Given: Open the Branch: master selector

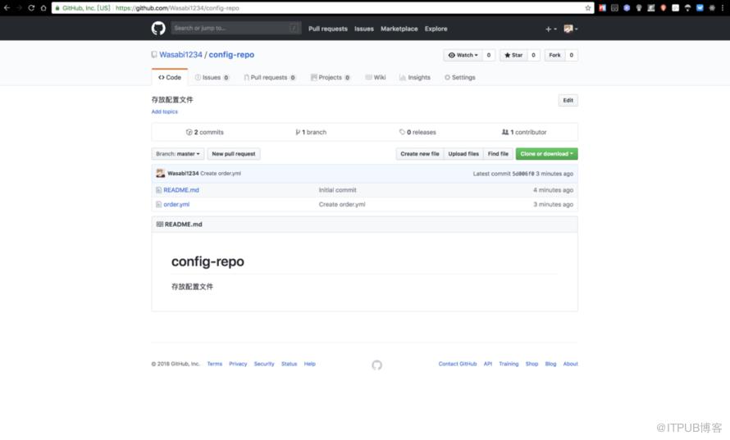Looking at the screenshot, I should click(178, 154).
